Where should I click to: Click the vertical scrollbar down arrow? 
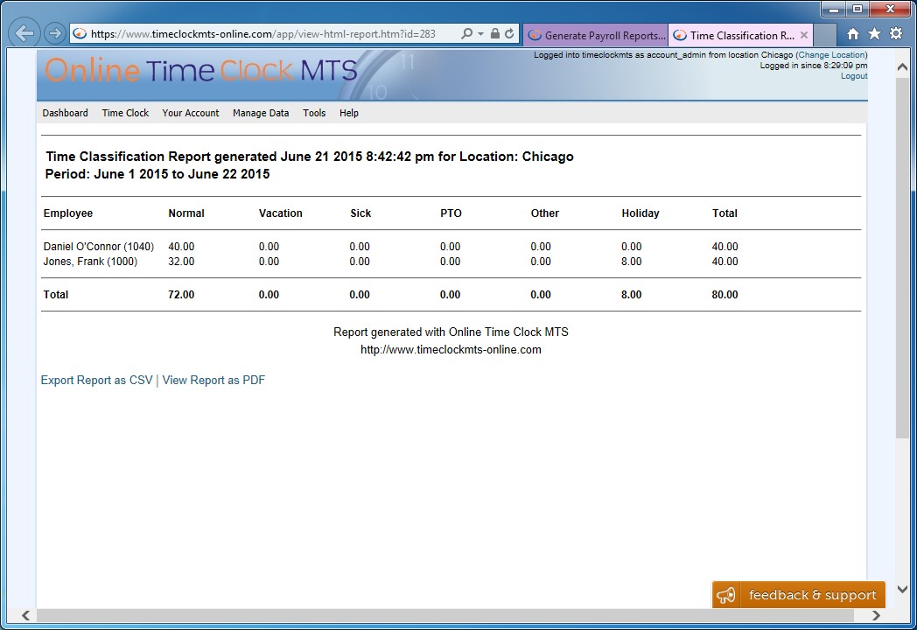coord(903,590)
